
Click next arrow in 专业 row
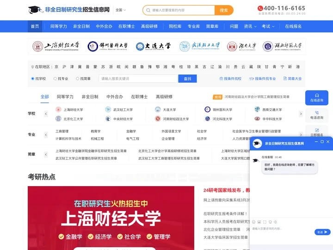301,135
